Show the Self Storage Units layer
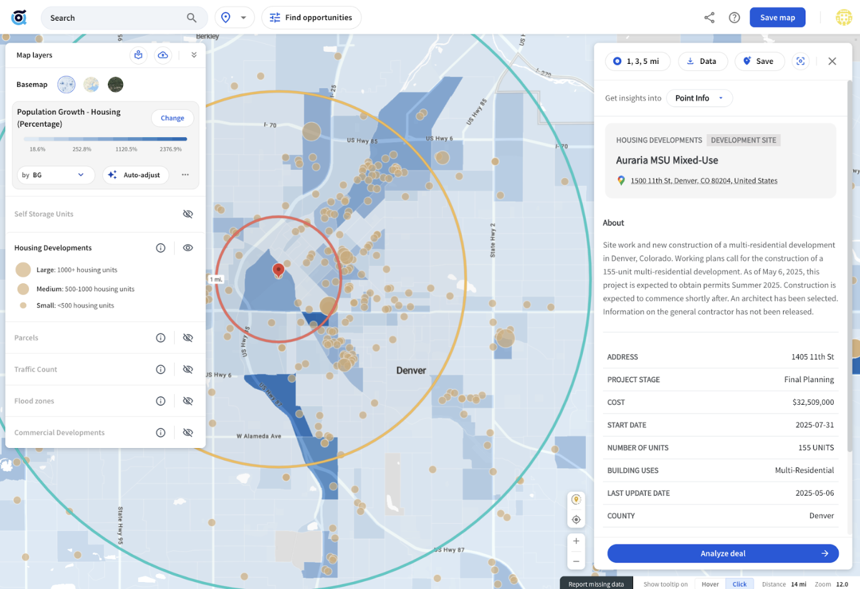Screen dimensions: 860x589 (x=187, y=214)
